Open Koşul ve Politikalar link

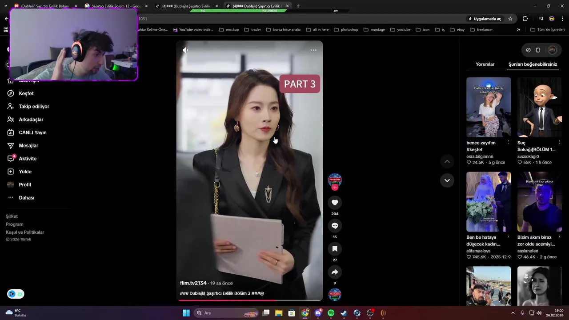click(25, 232)
